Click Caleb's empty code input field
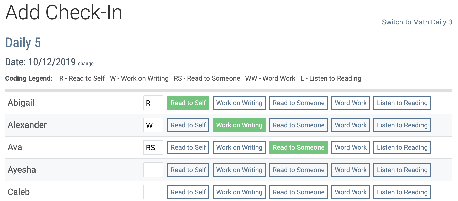 pyautogui.click(x=153, y=192)
